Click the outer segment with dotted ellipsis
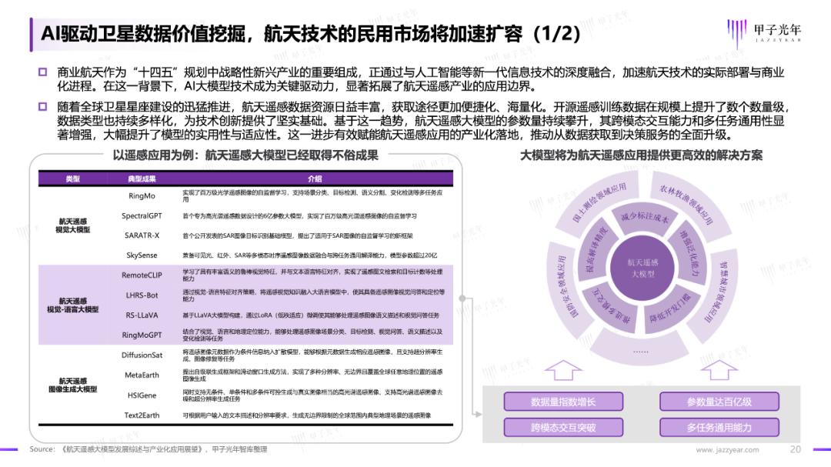 click(x=641, y=351)
